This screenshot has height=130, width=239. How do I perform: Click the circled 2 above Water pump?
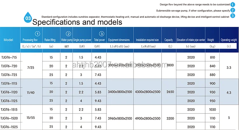coord(68,34)
